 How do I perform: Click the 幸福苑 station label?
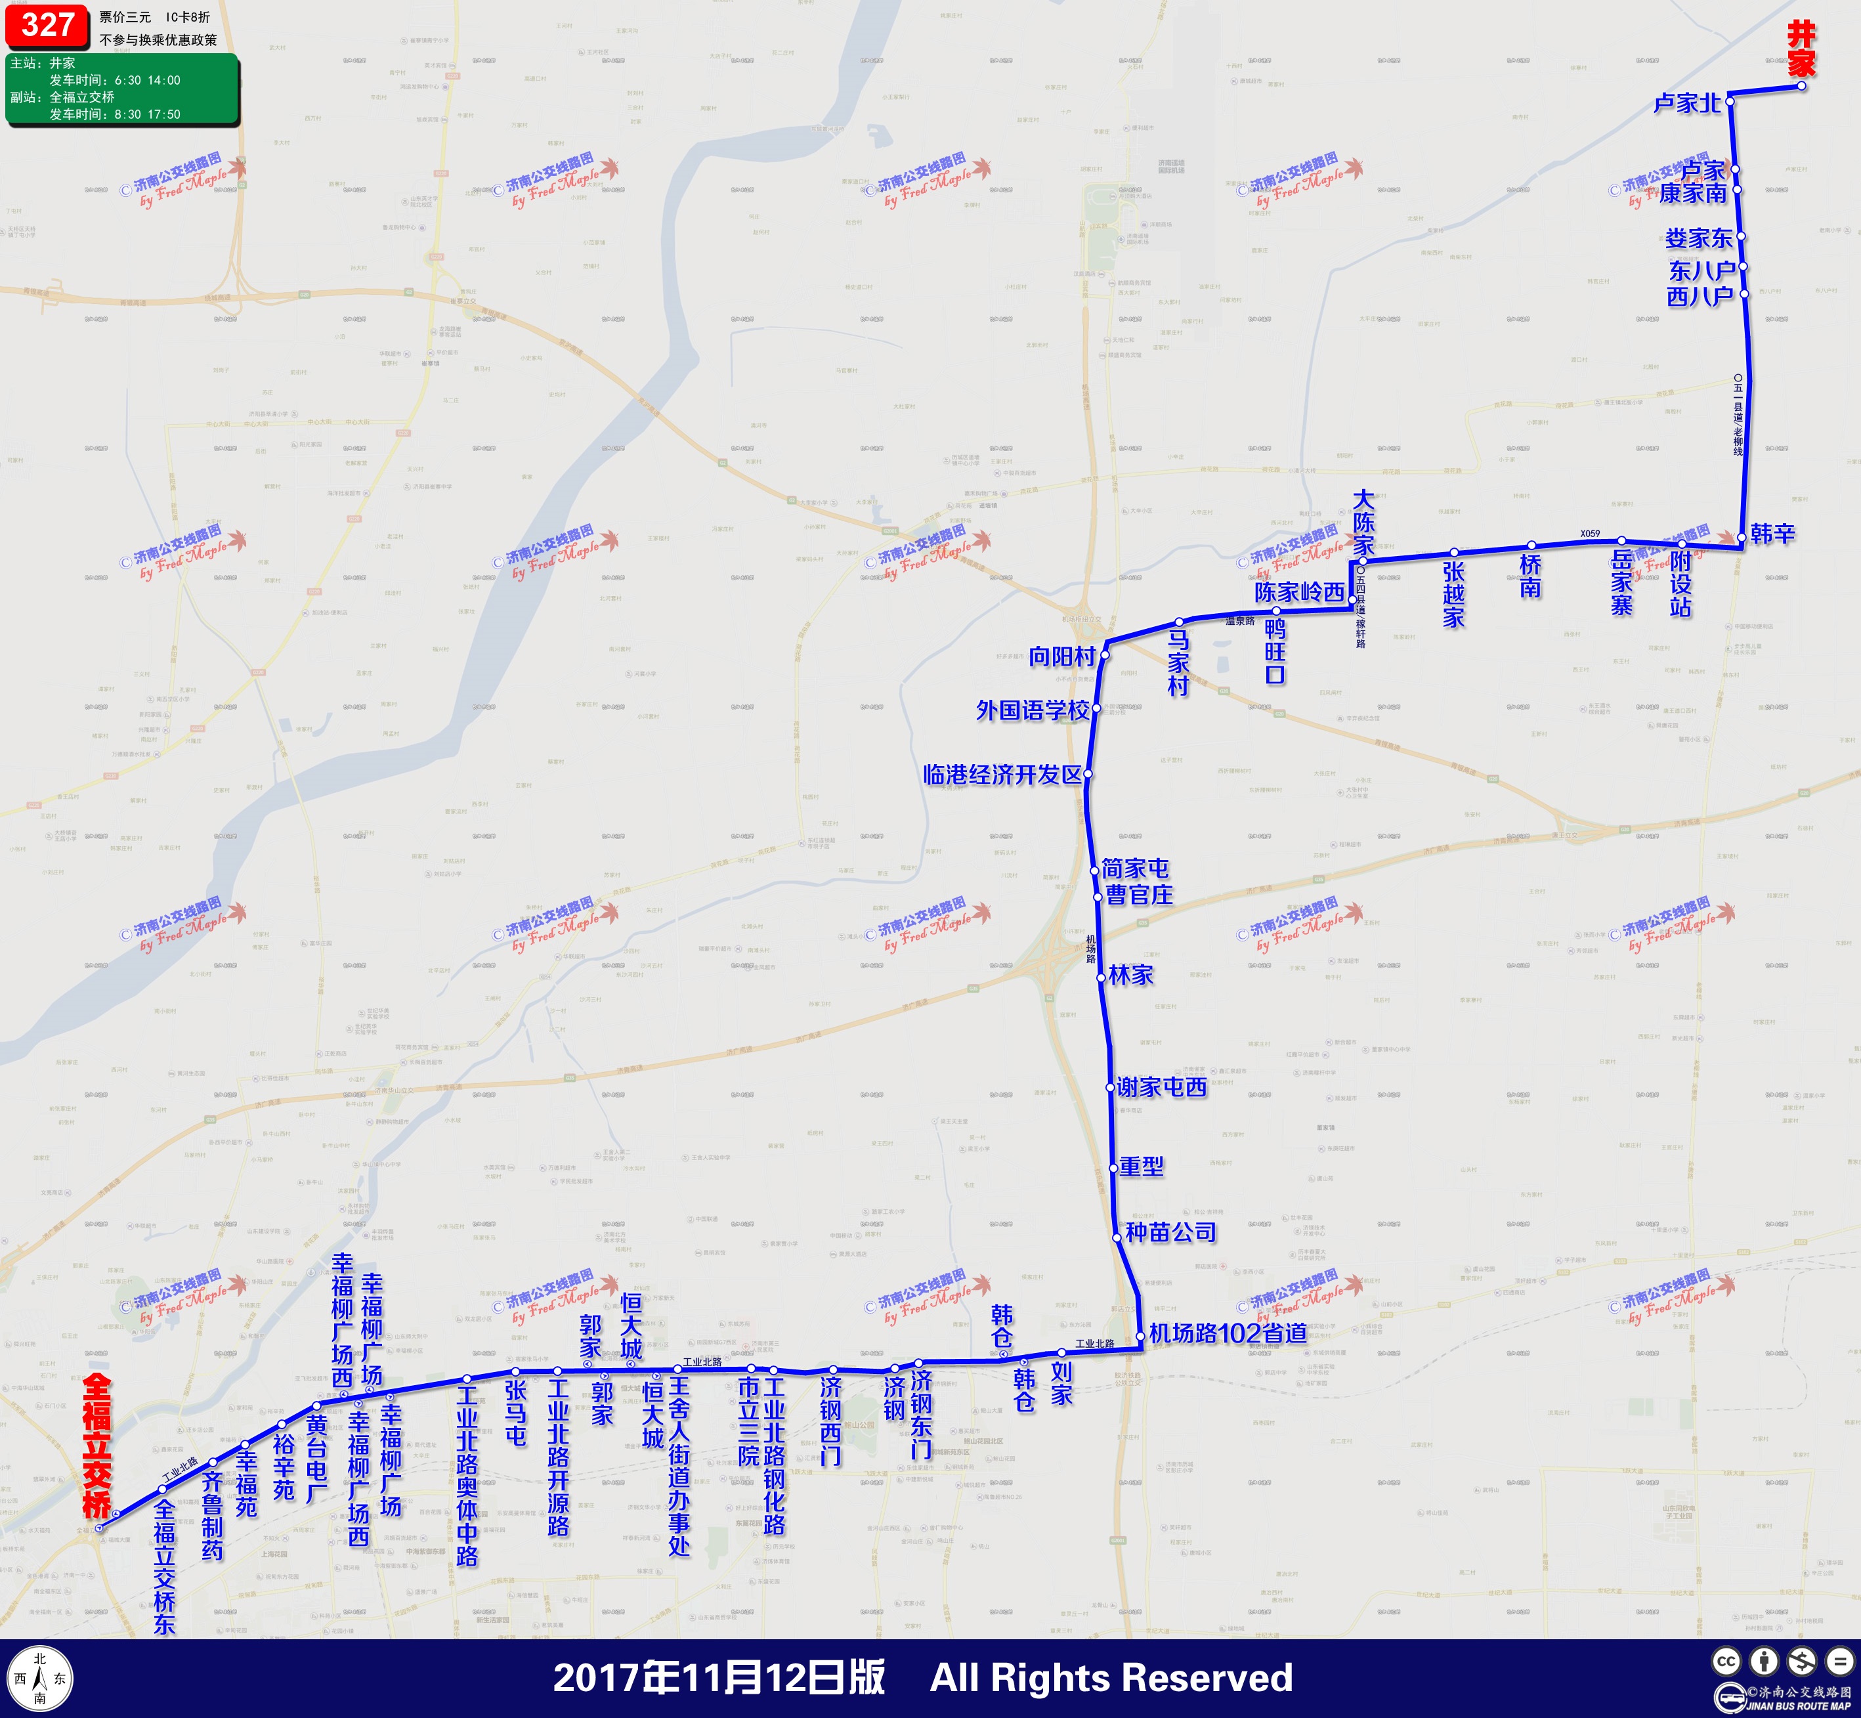[x=246, y=1484]
